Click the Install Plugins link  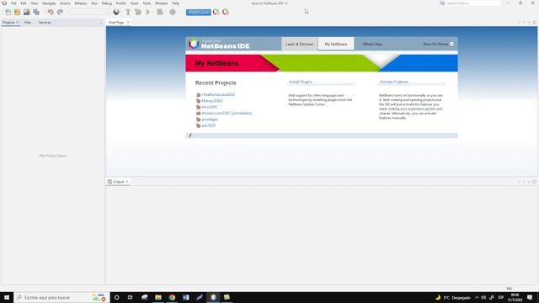[301, 82]
